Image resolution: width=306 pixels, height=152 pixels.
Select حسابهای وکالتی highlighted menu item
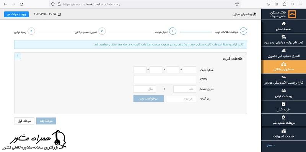tap(283, 67)
